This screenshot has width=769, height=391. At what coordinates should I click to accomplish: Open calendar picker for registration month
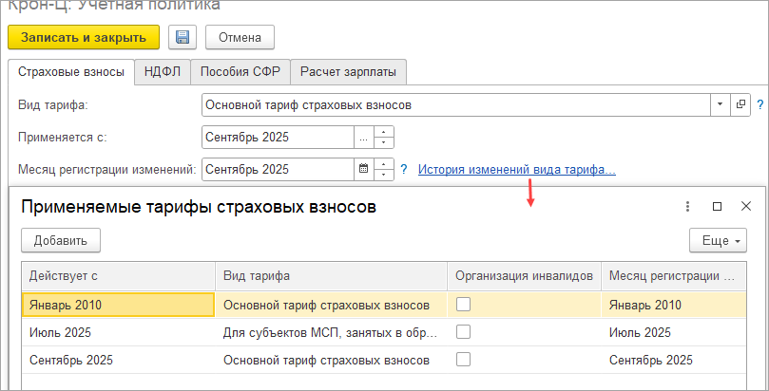(x=362, y=170)
